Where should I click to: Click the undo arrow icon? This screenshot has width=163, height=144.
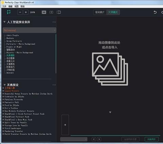coord(155,12)
